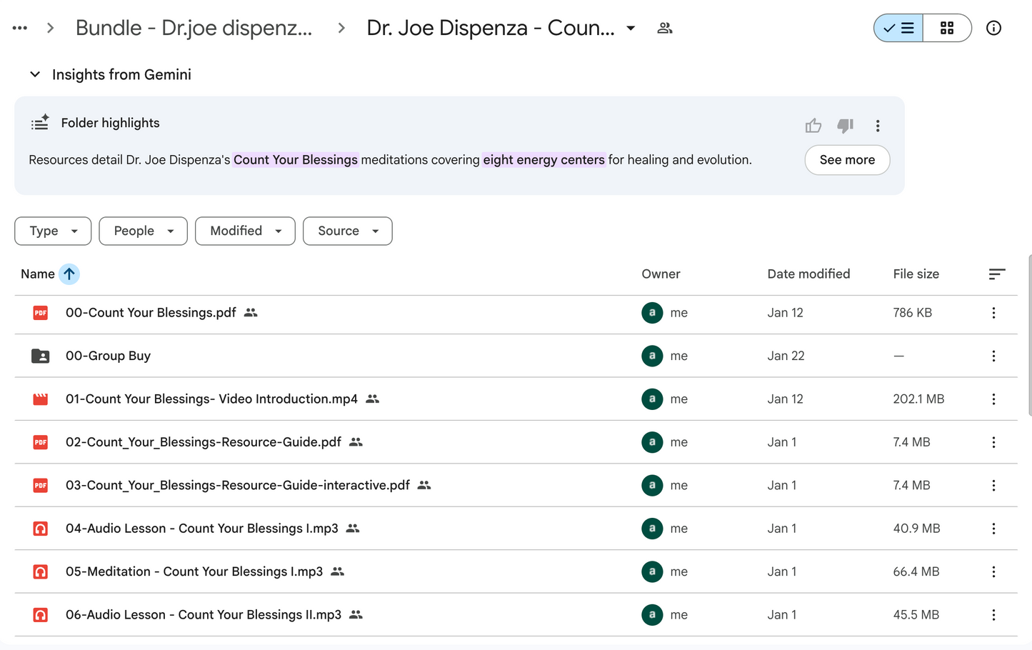Open sort options icon next to File size
The image size is (1032, 650).
pos(997,274)
